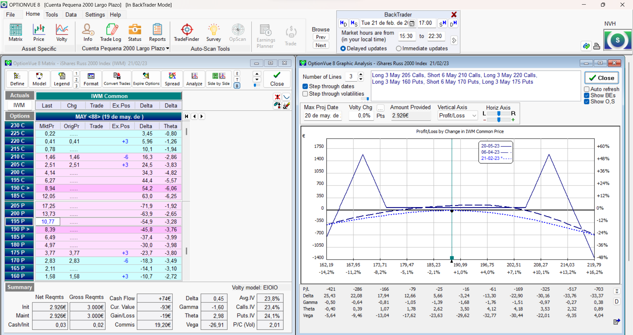Click the Model toolbar button
This screenshot has width=633, height=335.
click(x=39, y=79)
